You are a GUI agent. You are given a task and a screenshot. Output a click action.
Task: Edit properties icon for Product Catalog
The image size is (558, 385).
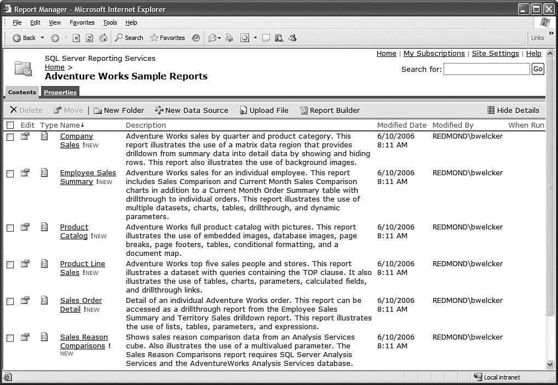pos(25,227)
